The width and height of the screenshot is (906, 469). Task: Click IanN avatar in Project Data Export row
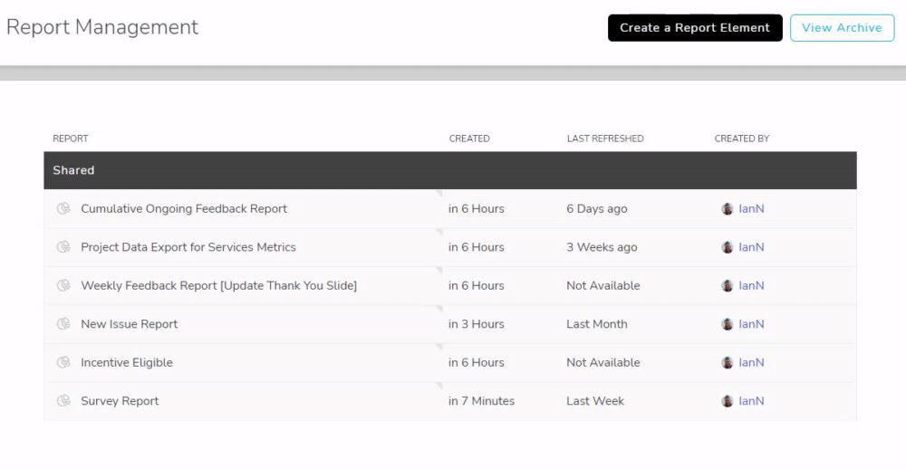pos(728,247)
